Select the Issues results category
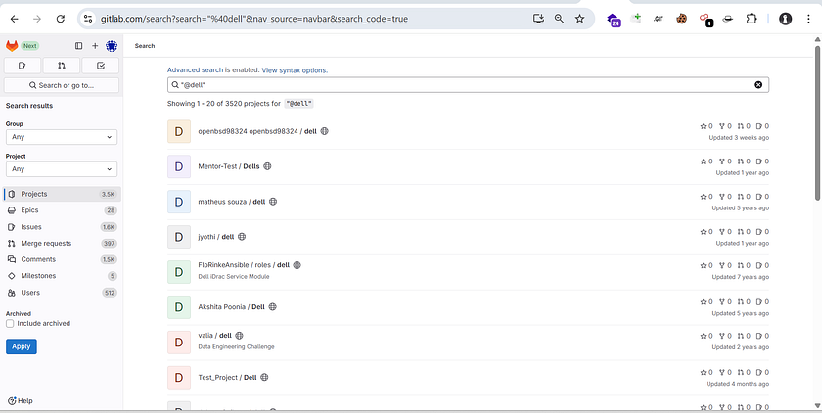Screen dimensions: 822x413 coord(62,227)
